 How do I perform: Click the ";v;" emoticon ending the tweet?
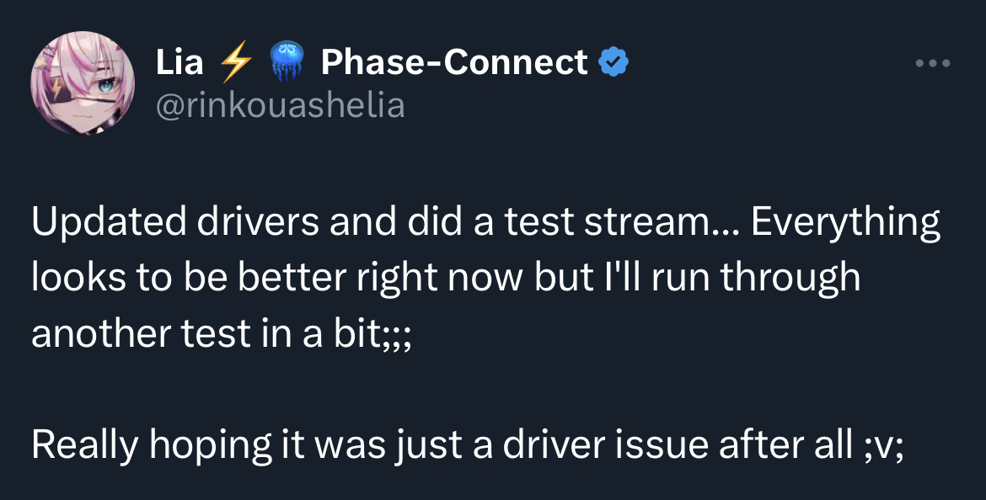point(883,444)
